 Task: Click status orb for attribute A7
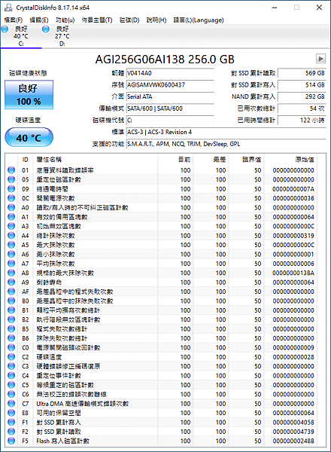[11, 264]
